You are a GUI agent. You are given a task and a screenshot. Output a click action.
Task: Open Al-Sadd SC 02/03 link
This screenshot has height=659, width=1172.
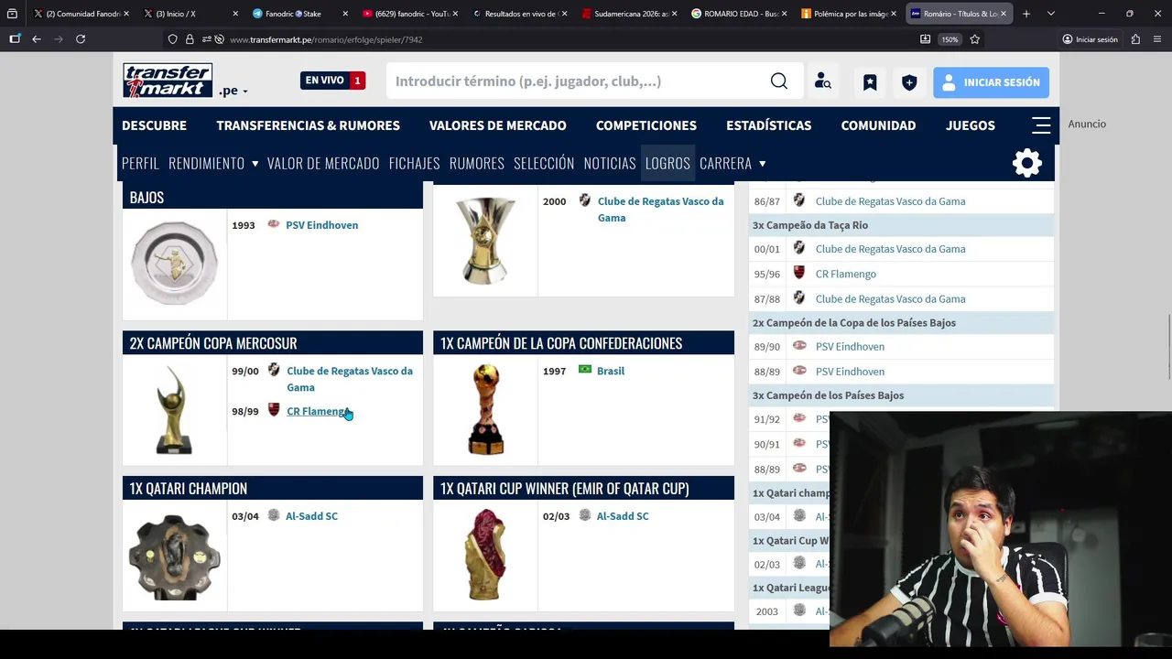(x=623, y=516)
